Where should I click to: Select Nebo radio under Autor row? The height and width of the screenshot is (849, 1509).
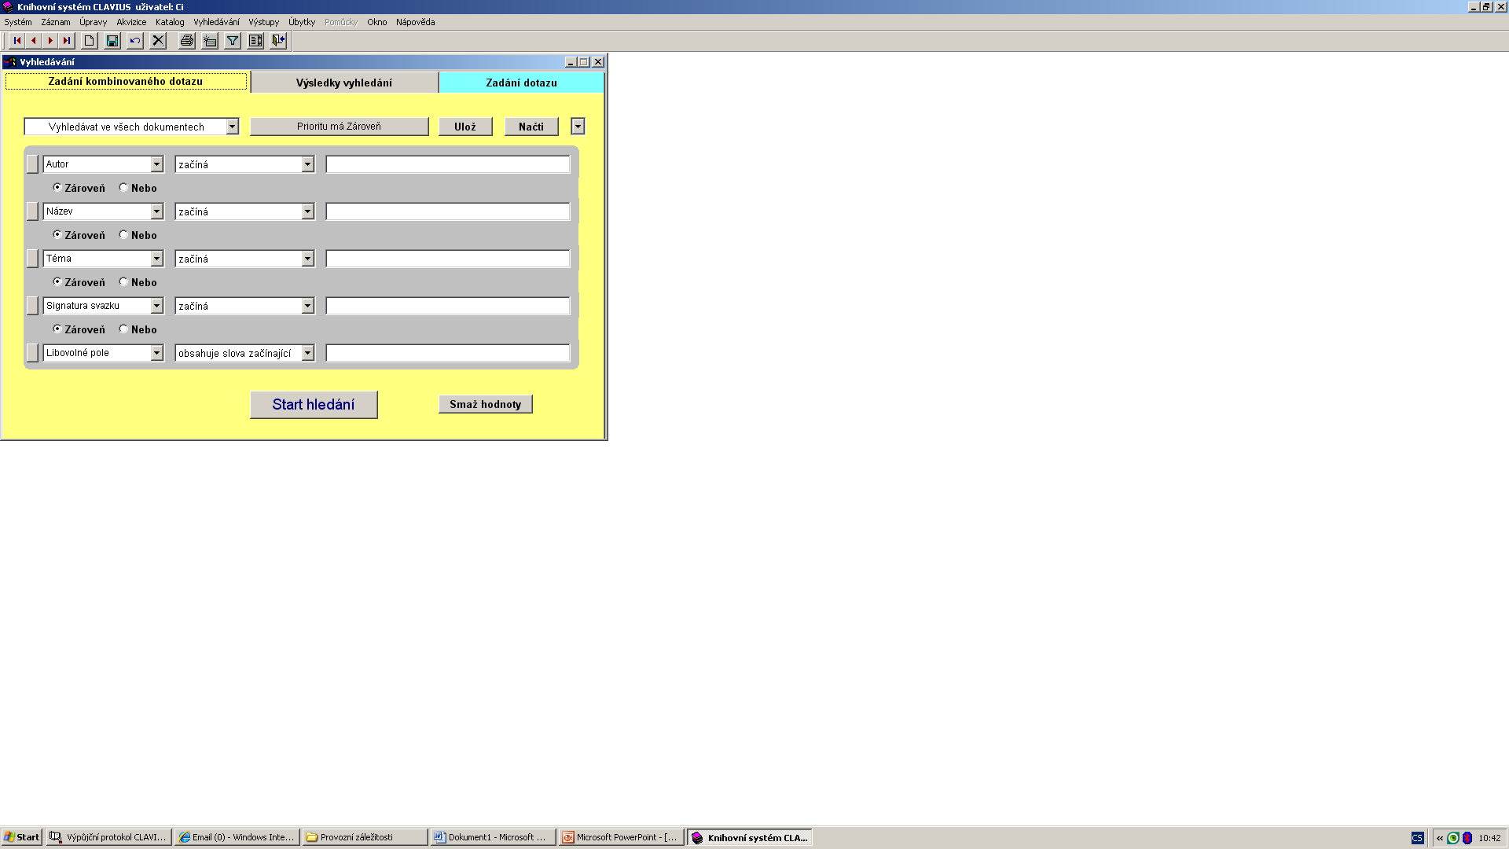coord(123,188)
